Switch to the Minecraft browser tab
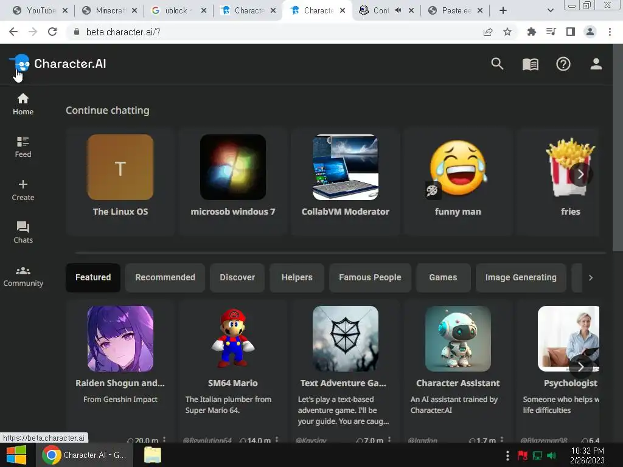 (110, 10)
